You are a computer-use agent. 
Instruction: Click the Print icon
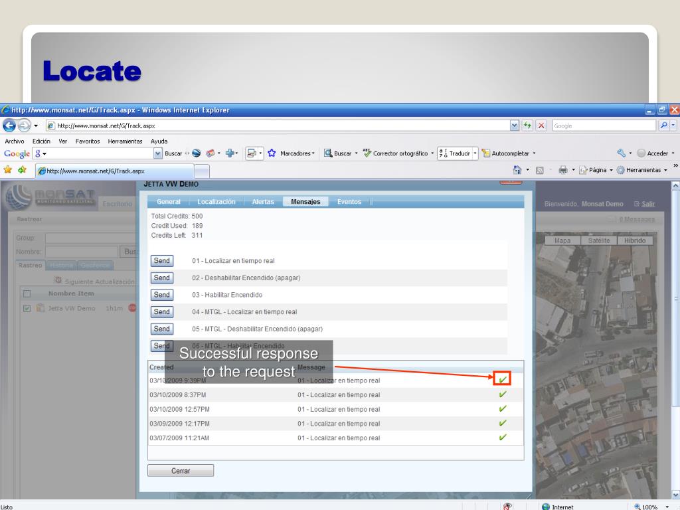point(563,170)
